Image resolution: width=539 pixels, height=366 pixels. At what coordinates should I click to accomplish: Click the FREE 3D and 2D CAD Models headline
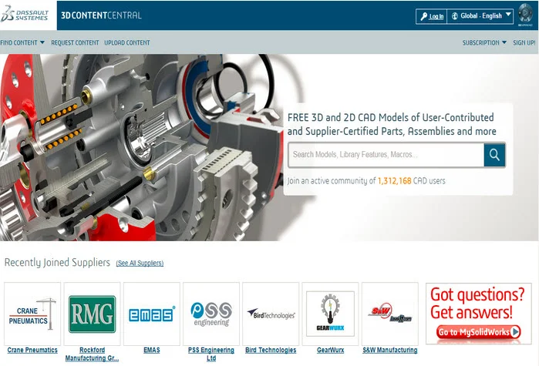coord(392,124)
